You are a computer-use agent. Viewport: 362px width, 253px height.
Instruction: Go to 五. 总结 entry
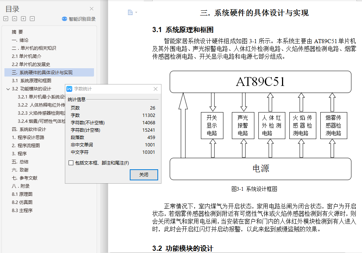pyautogui.click(x=20, y=162)
